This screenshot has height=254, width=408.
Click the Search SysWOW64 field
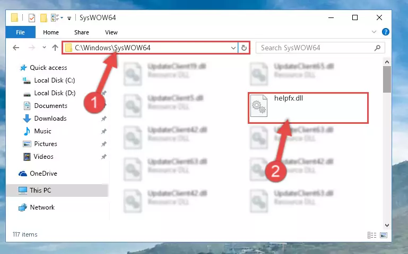(320, 48)
